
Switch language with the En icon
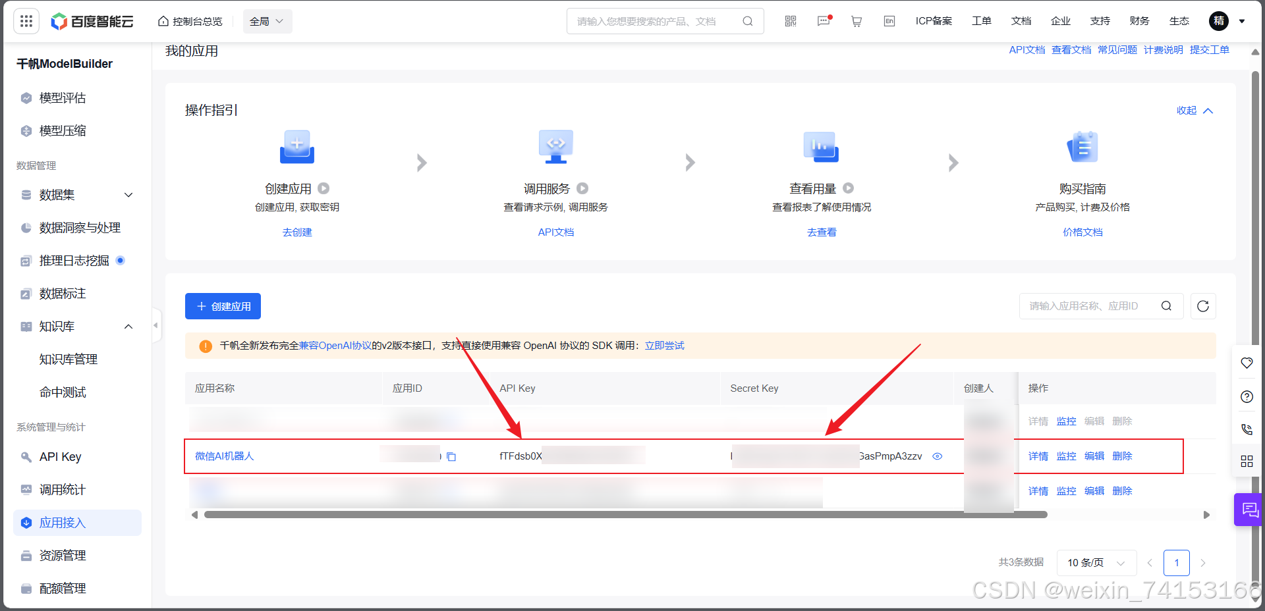(889, 21)
